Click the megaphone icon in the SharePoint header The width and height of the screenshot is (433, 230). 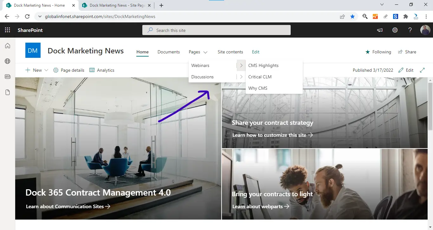point(379,30)
